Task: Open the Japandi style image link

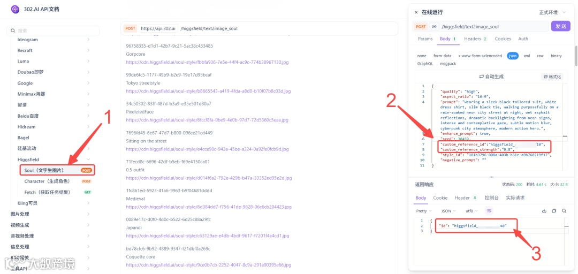Action: pyautogui.click(x=208, y=235)
